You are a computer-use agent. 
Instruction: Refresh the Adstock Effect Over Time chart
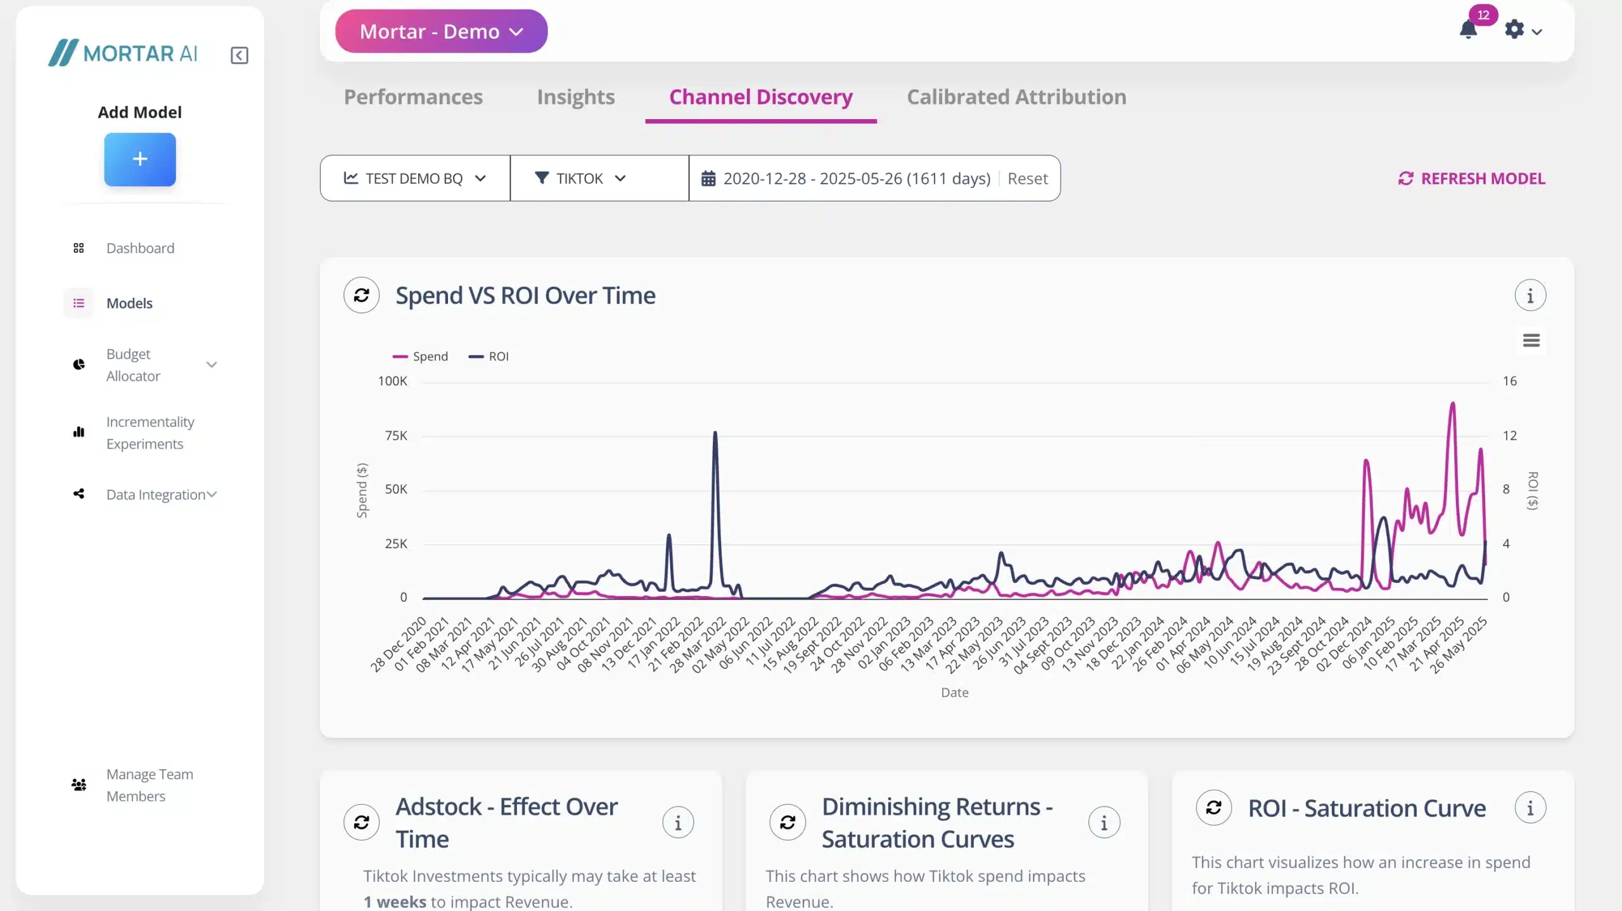click(361, 822)
